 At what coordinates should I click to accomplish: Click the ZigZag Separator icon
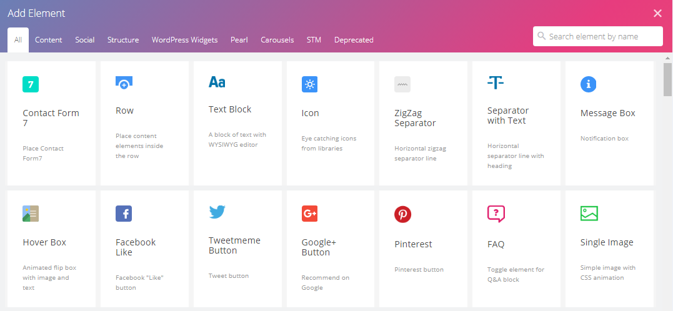402,84
